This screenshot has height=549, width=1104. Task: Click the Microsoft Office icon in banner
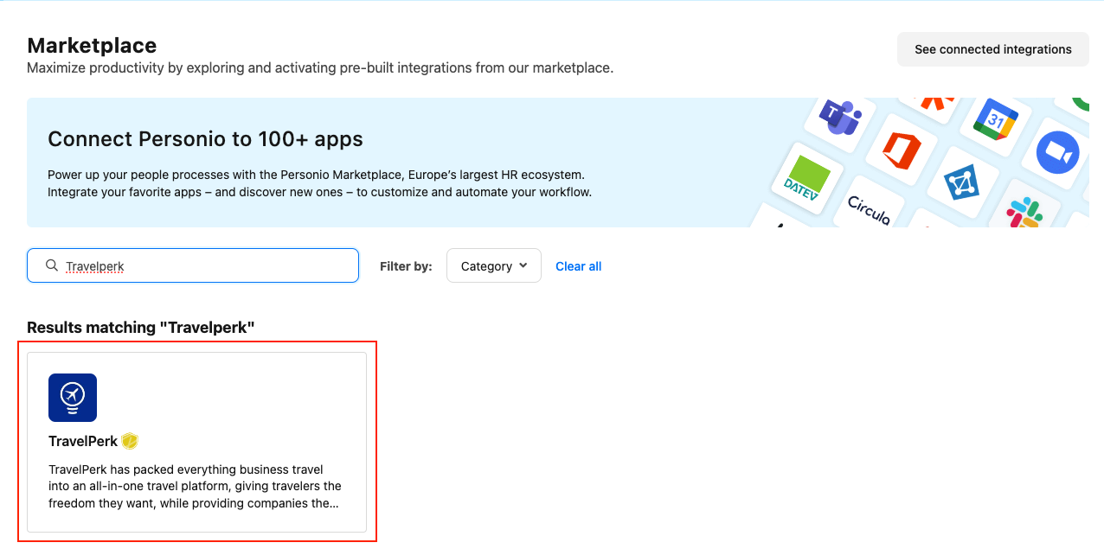point(902,152)
